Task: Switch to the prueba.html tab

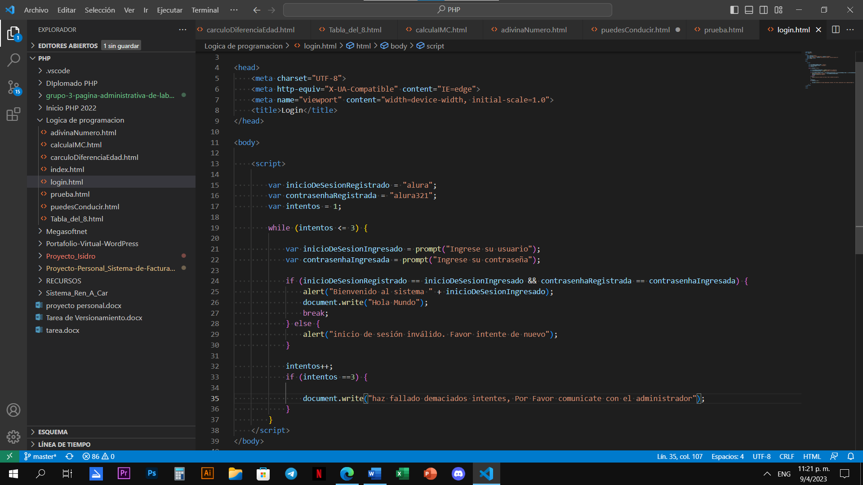Action: tap(723, 30)
